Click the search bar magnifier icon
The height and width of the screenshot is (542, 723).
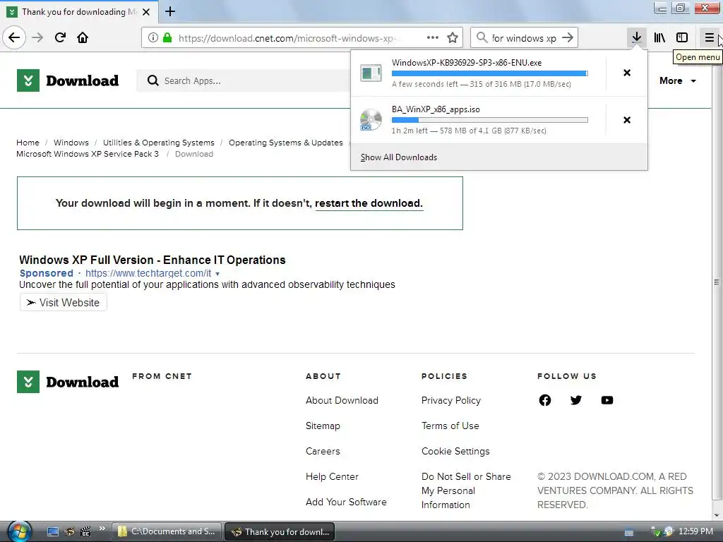click(x=482, y=37)
